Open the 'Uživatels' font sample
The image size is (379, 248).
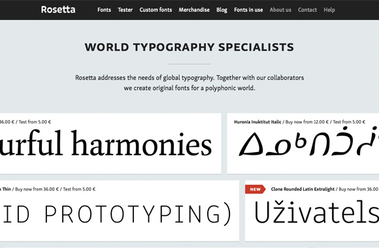(x=317, y=212)
